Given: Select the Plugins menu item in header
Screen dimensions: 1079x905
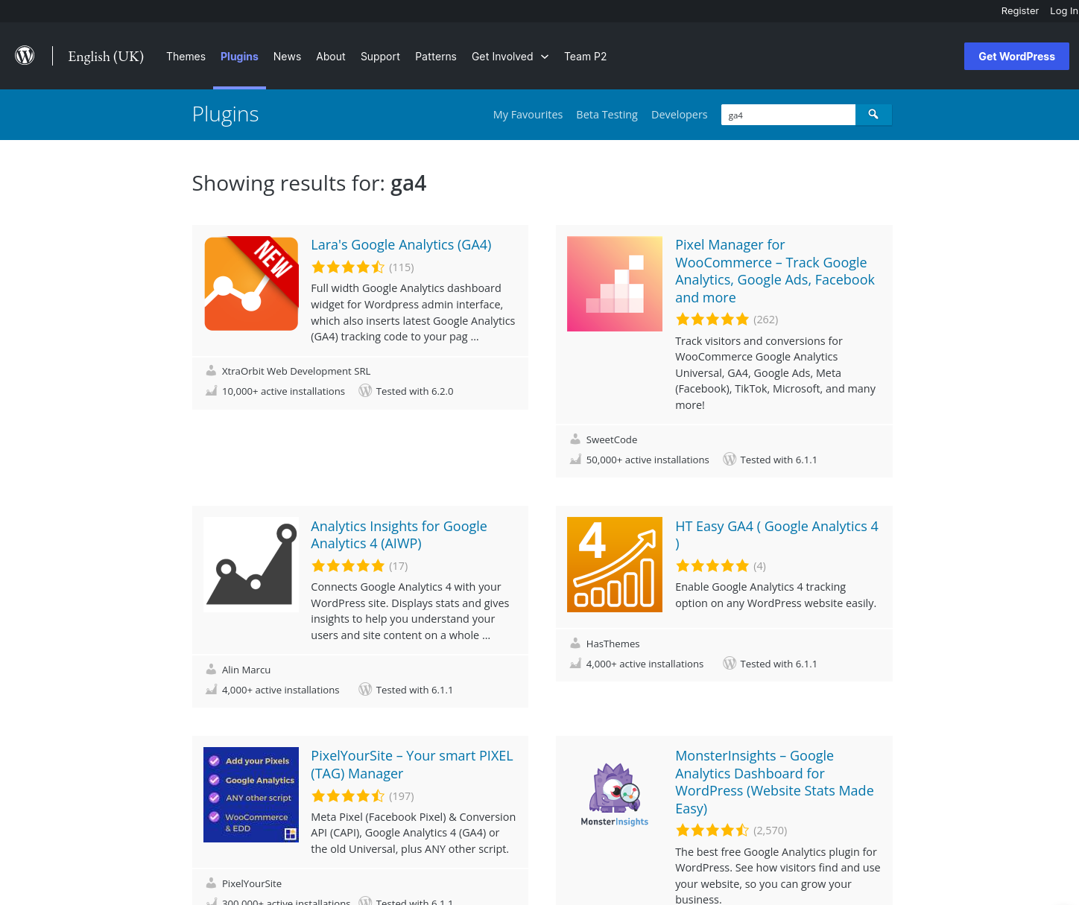Looking at the screenshot, I should coord(239,57).
